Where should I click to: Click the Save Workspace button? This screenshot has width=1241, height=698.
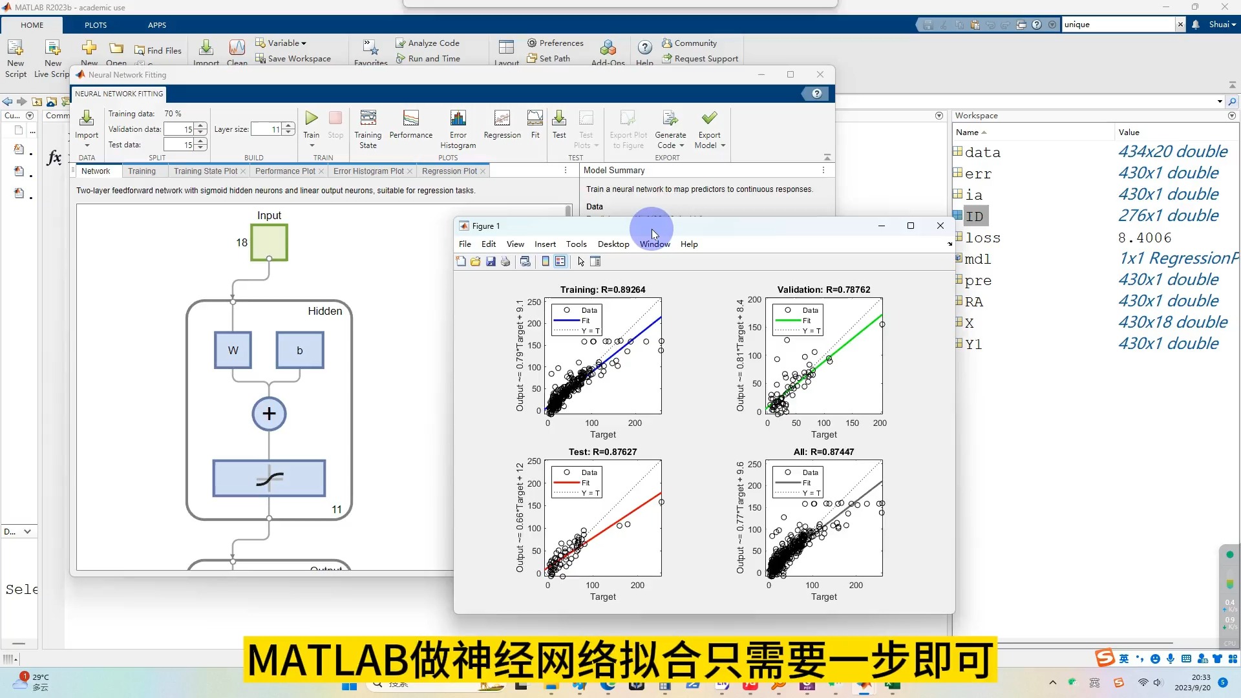299,59
